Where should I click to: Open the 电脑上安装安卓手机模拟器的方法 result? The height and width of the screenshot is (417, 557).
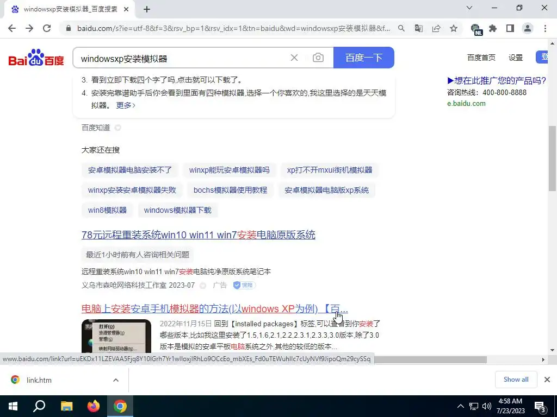[214, 309]
